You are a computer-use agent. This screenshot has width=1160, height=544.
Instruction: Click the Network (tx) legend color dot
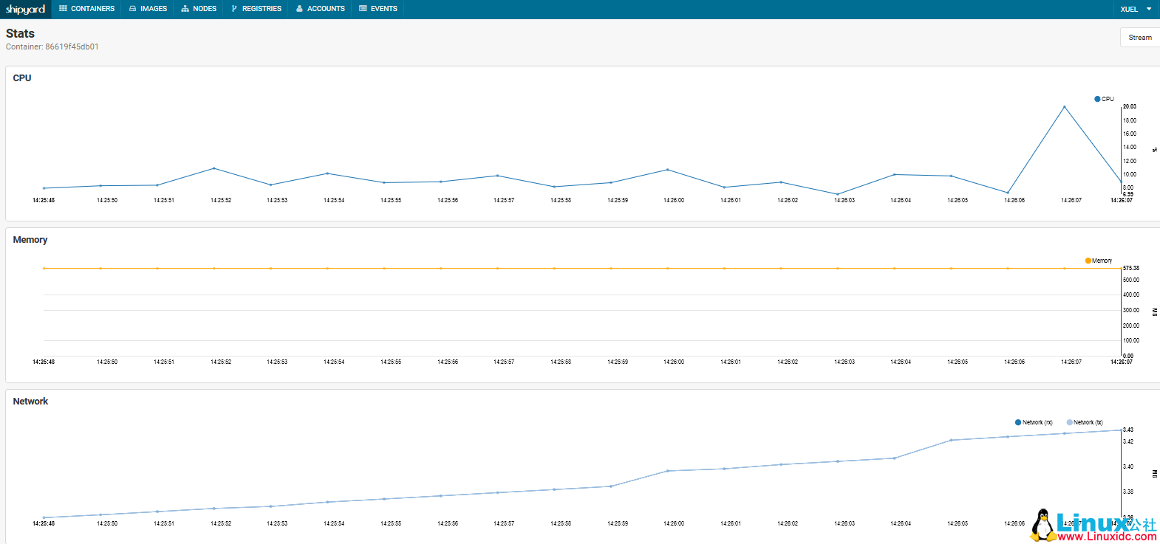point(1069,422)
